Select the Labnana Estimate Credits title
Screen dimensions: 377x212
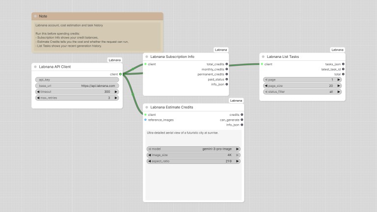(x=172, y=107)
